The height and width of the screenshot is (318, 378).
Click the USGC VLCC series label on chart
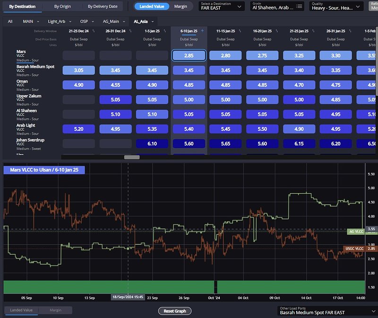[x=354, y=249]
